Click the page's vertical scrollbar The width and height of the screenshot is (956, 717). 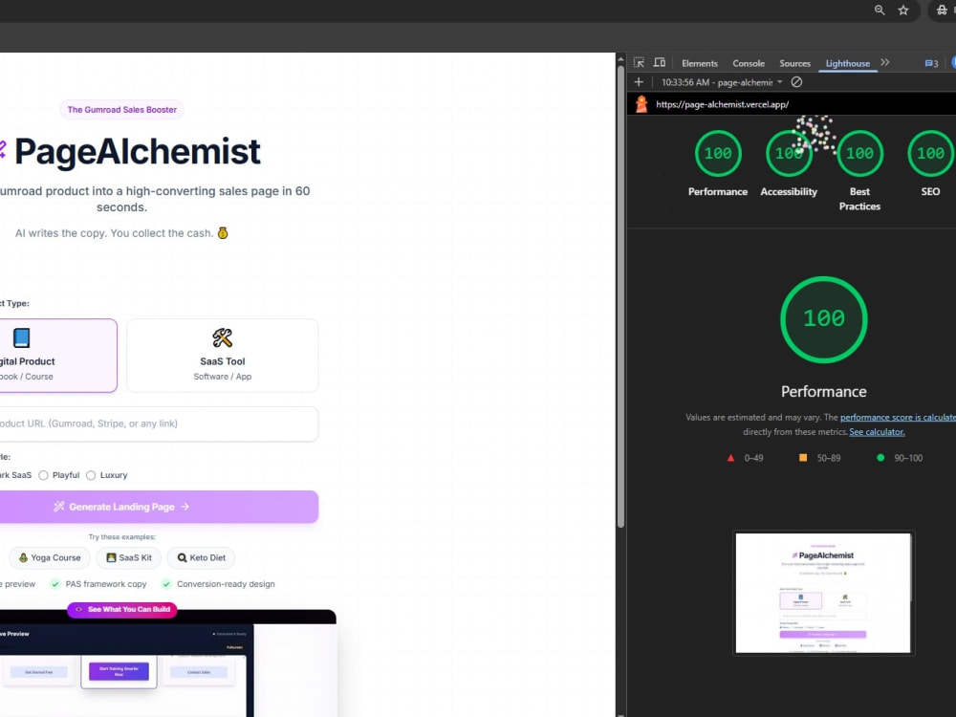click(620, 295)
